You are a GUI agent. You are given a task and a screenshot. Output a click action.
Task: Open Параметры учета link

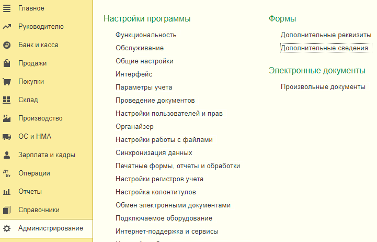tap(144, 87)
